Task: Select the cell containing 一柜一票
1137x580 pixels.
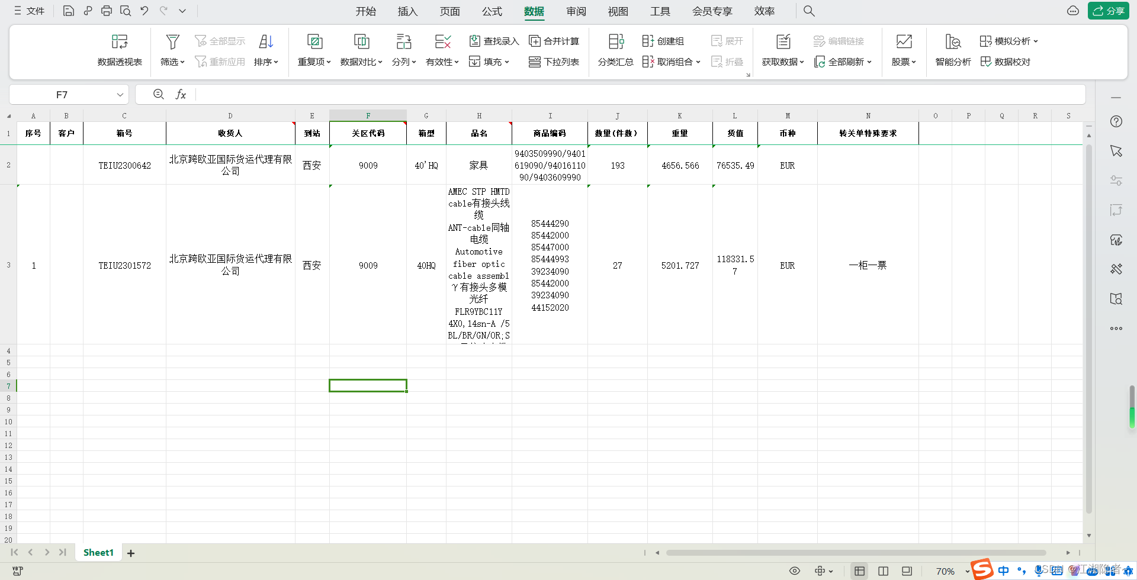Action: [868, 265]
